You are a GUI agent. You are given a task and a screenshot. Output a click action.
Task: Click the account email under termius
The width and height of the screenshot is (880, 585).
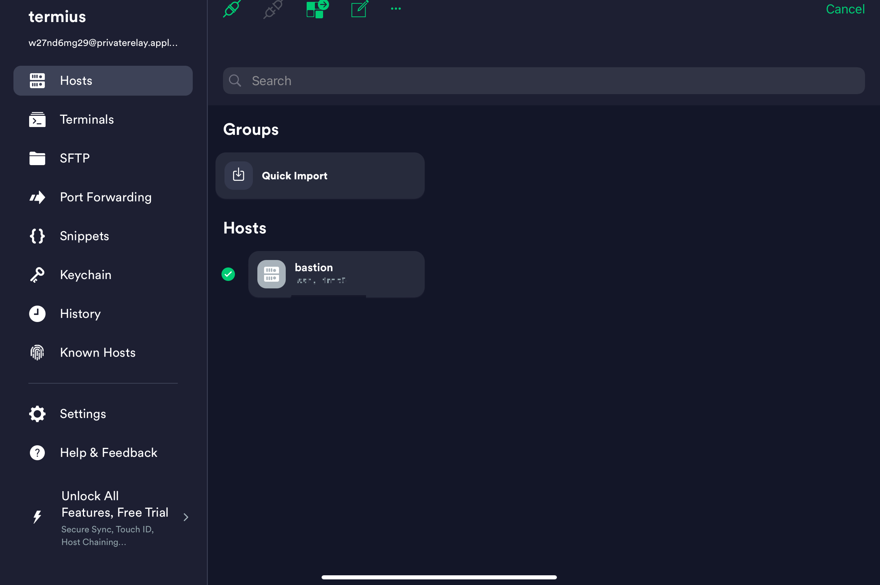click(103, 43)
